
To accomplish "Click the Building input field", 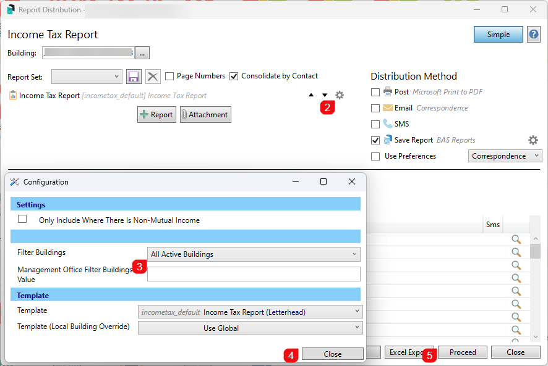I will pyautogui.click(x=88, y=52).
